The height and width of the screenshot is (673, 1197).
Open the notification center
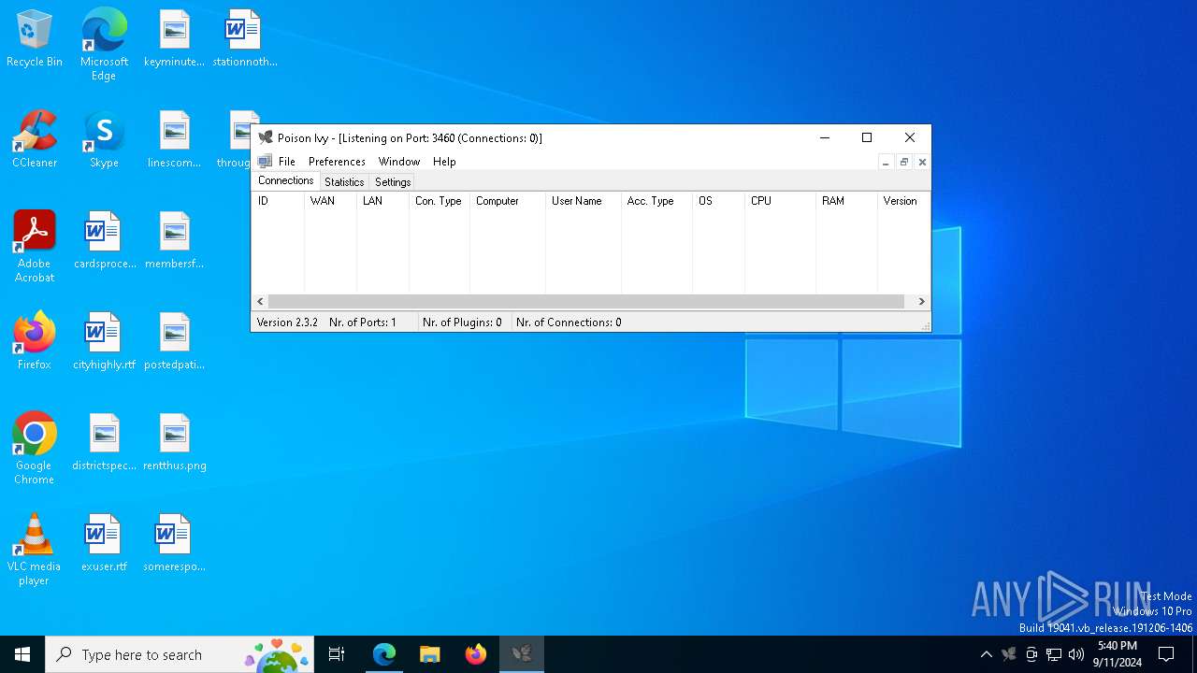pos(1166,654)
